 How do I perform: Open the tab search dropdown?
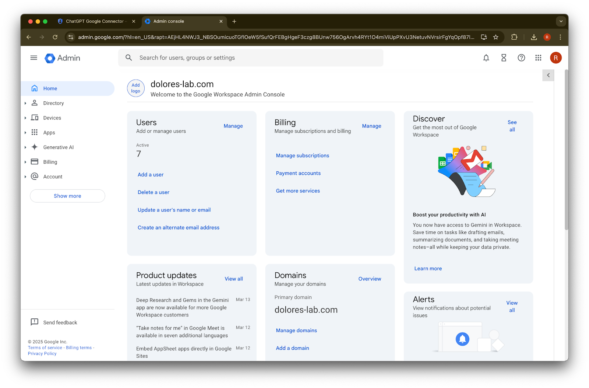(x=561, y=21)
